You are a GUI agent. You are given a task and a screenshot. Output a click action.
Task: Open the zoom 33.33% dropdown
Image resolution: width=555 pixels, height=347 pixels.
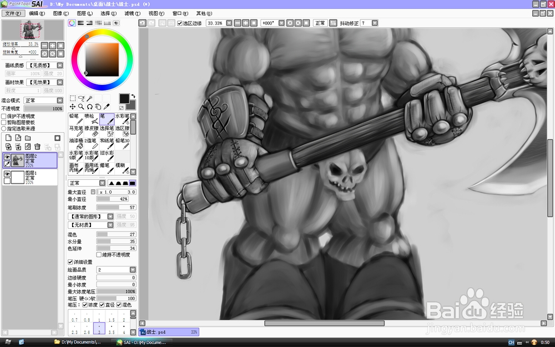(x=229, y=23)
